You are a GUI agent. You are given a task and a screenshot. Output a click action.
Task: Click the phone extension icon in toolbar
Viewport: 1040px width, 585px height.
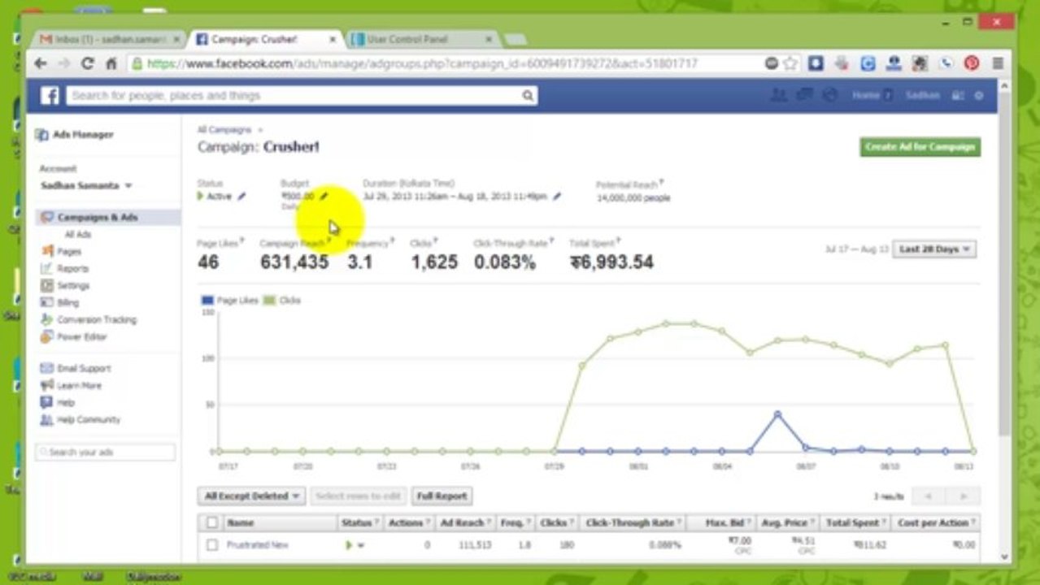tap(946, 63)
